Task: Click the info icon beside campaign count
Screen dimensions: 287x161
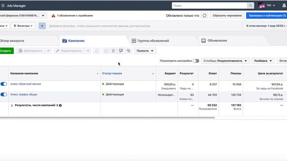Action: (60, 106)
